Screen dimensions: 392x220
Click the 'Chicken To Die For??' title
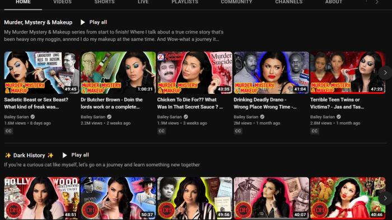click(190, 103)
